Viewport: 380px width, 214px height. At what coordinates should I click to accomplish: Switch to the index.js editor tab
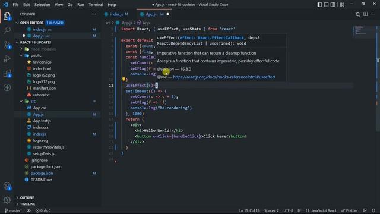coord(116,14)
